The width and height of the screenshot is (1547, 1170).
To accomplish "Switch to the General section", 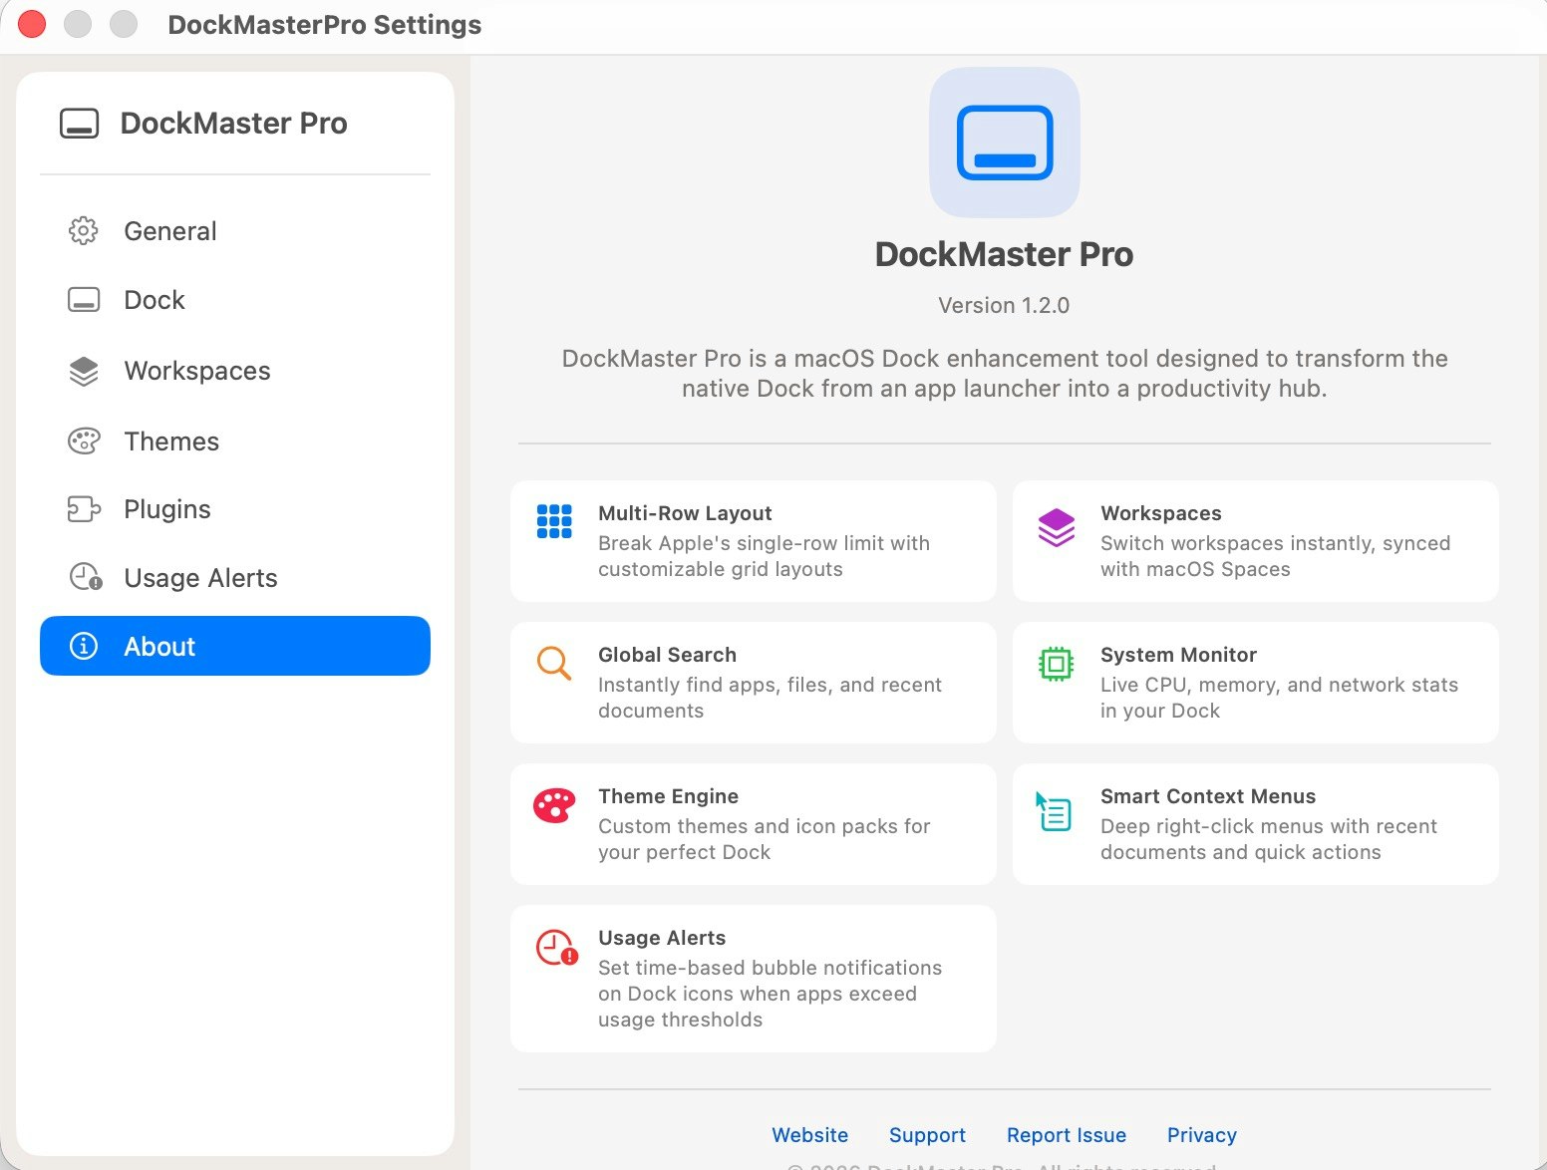I will (x=169, y=230).
